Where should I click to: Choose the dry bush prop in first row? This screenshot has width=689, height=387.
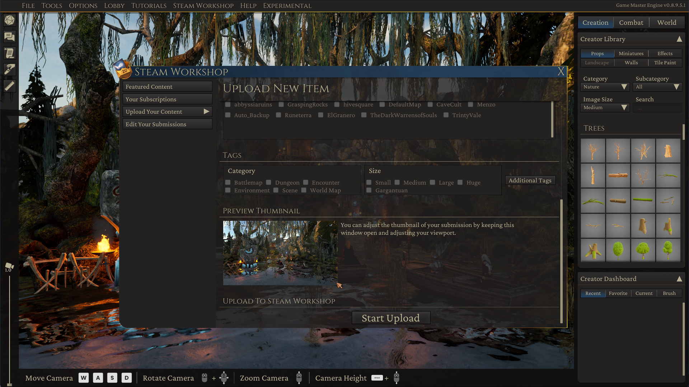tap(643, 151)
